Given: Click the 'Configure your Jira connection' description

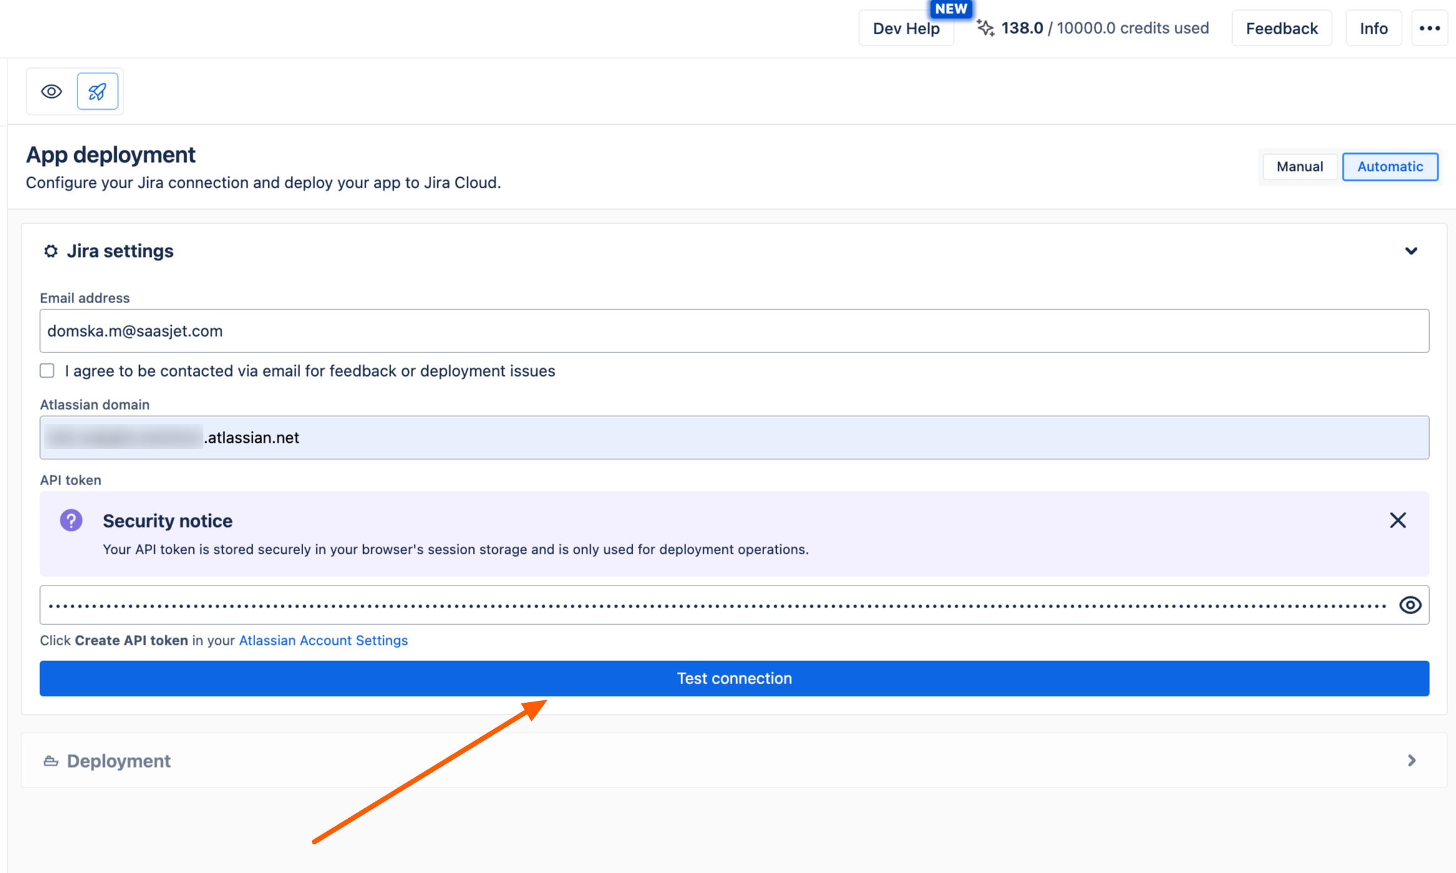Looking at the screenshot, I should click(263, 183).
